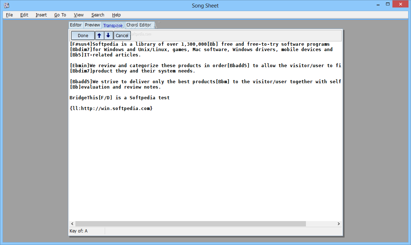Screen dimensions: 411x245
Task: Open the Preview tab
Action: click(x=92, y=25)
